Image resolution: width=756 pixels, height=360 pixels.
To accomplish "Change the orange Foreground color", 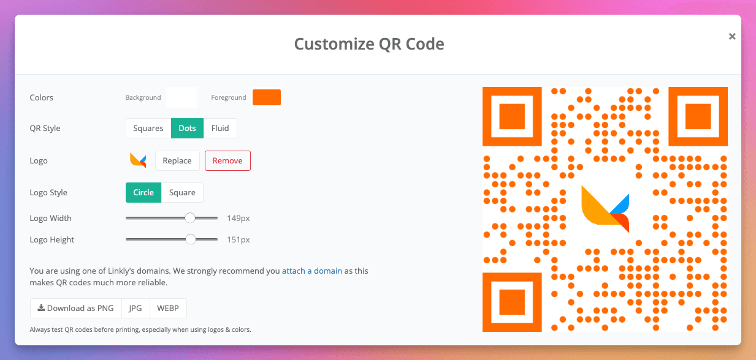I will pos(267,97).
